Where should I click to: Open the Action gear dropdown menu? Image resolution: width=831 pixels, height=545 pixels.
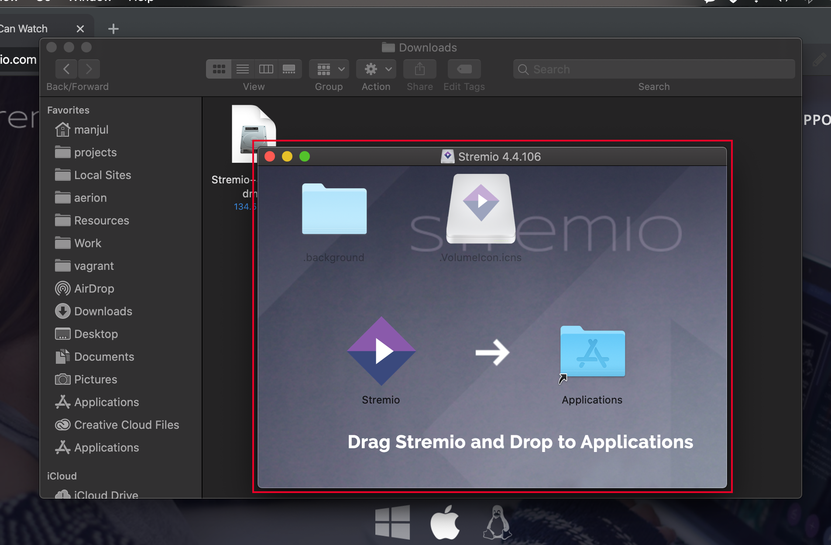coord(376,69)
